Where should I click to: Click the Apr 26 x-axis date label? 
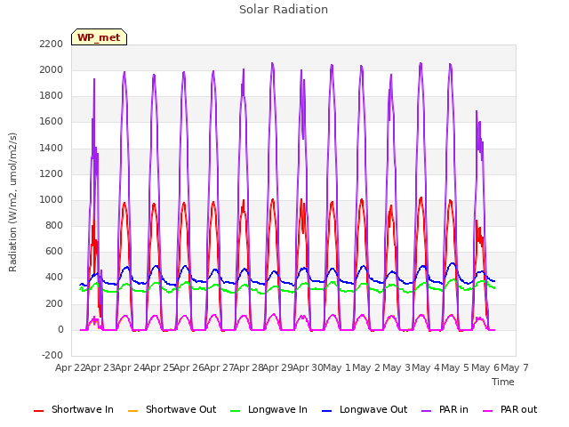click(188, 367)
